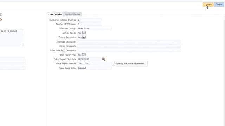The image size is (225, 126).
Task: Click the Who was Driving field
Action: tap(95, 28)
